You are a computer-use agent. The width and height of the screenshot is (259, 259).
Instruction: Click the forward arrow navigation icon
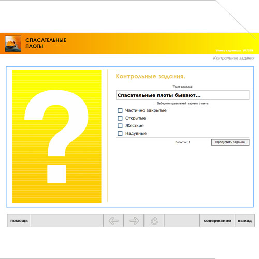134,221
